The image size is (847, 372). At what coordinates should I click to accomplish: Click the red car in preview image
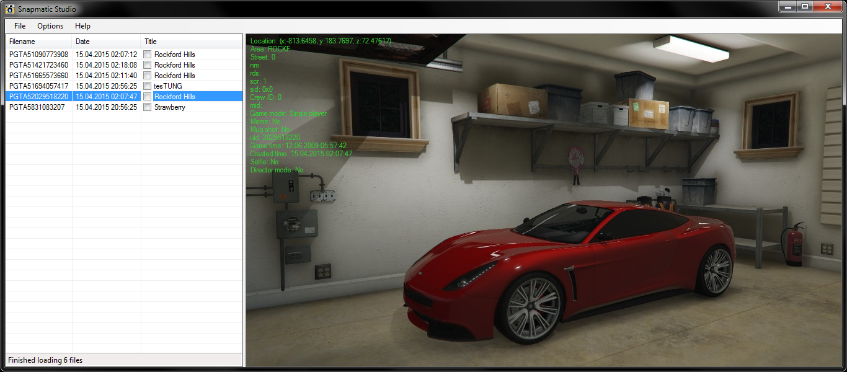click(558, 267)
